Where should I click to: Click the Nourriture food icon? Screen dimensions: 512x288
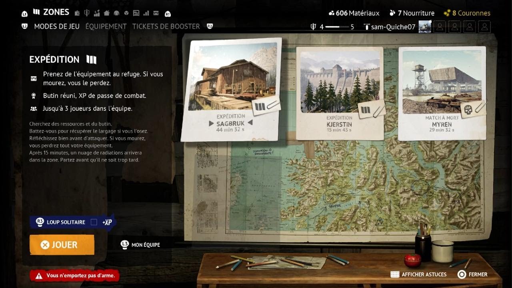392,13
